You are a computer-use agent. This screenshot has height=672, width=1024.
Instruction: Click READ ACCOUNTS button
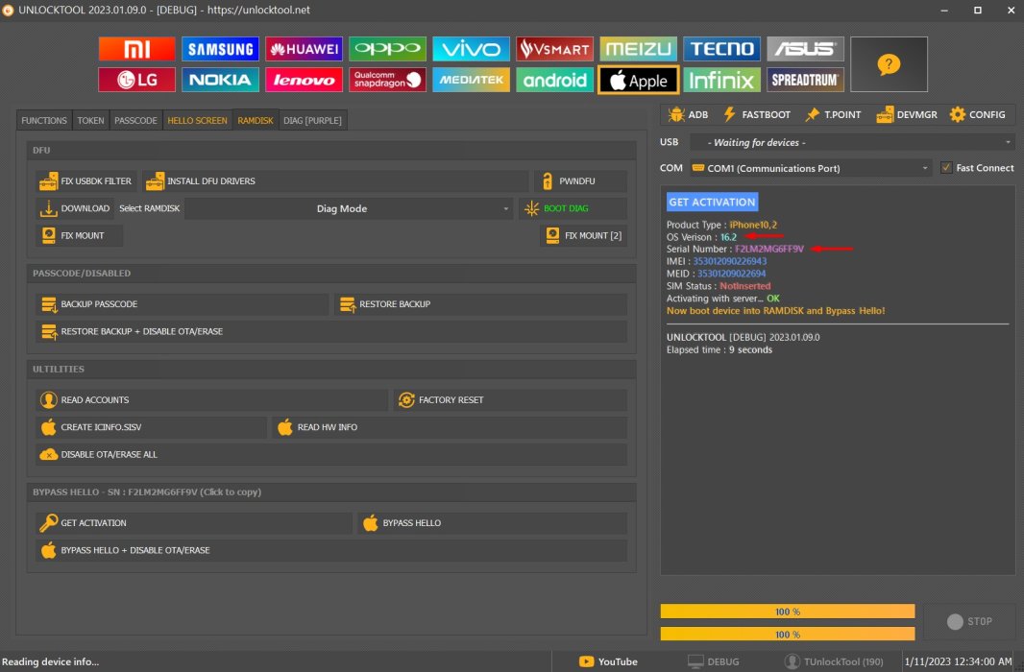(x=212, y=400)
